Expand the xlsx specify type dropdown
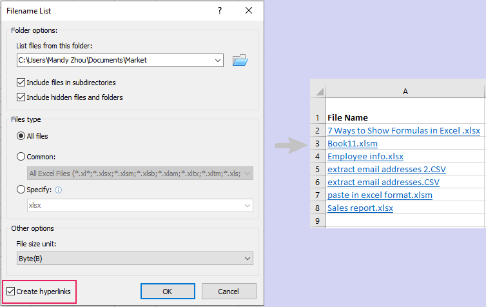 [248, 206]
